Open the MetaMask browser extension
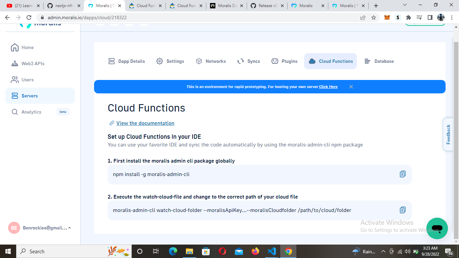Screen dimensions: 459x258 (387, 17)
